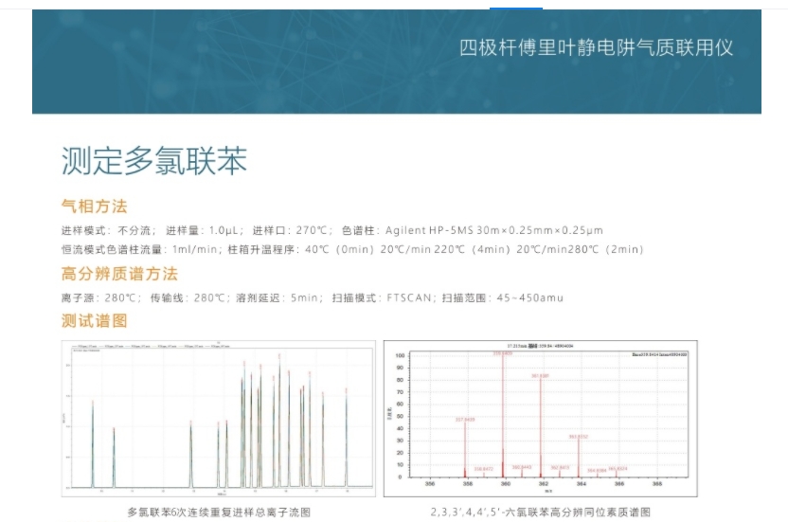Image resolution: width=788 pixels, height=522 pixels.
Task: Click the blue header banner image
Action: [x=397, y=62]
